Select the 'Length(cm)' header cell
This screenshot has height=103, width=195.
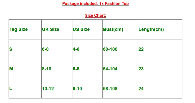151,29
